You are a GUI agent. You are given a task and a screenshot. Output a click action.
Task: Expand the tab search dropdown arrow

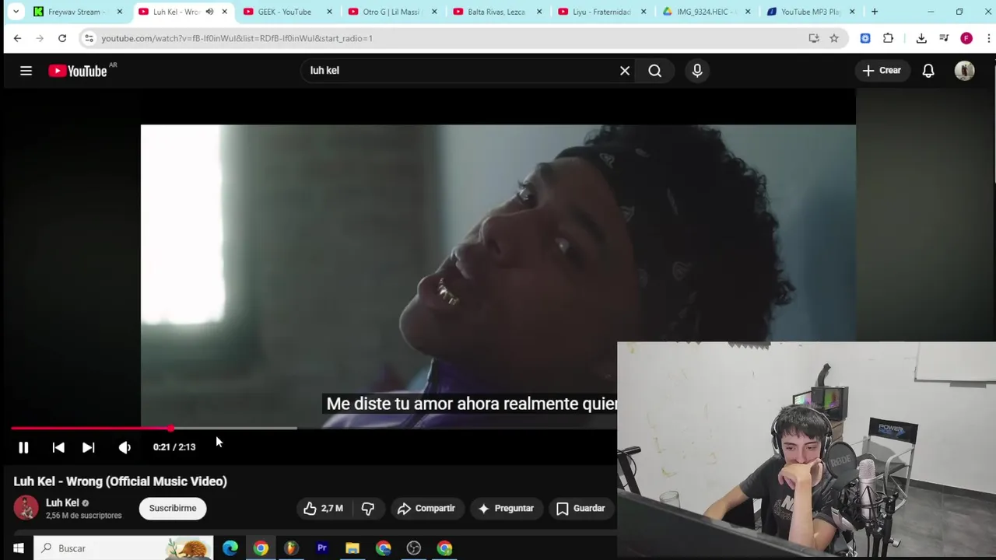tap(16, 12)
